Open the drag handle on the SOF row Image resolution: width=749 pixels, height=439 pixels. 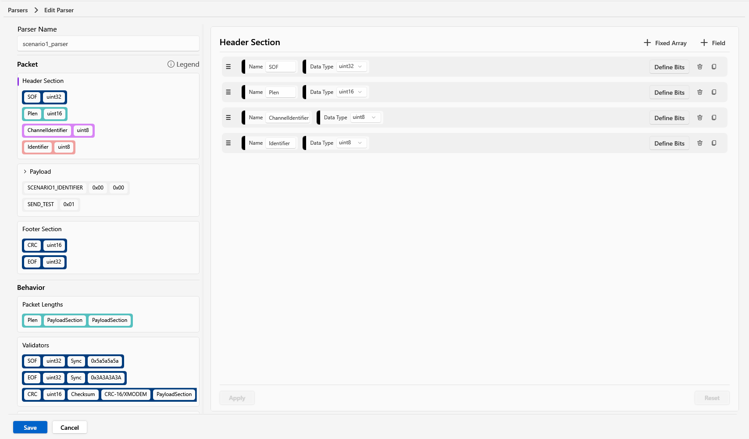pyautogui.click(x=228, y=67)
